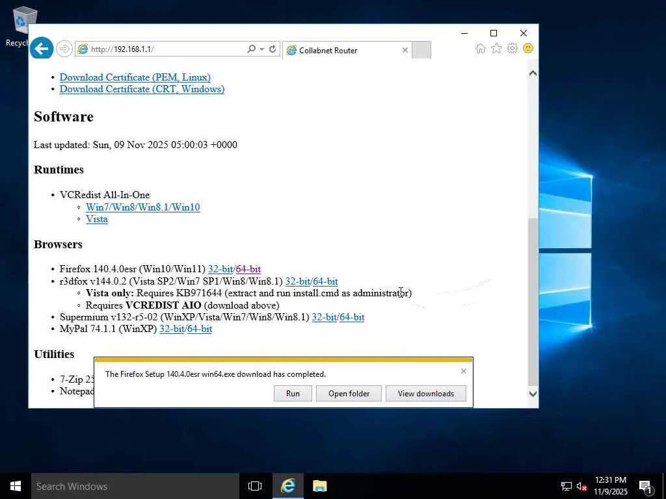Viewport: 666px width, 499px height.
Task: Click the network tray icon
Action: 566,487
